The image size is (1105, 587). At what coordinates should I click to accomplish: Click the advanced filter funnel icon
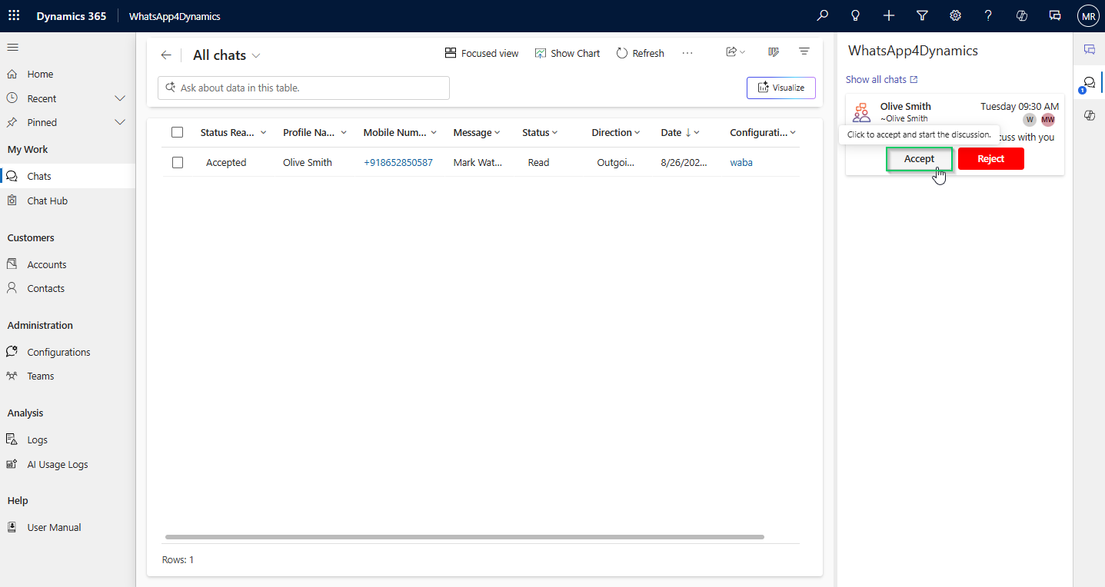(922, 16)
